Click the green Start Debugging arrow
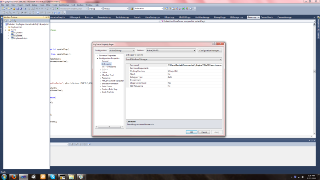Image resolution: width=320 pixels, height=180 pixels. [x=58, y=9]
